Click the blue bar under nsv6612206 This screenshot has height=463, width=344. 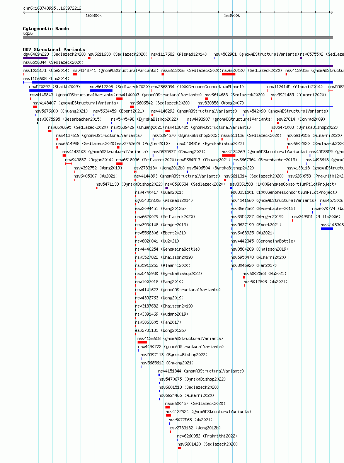point(101,91)
